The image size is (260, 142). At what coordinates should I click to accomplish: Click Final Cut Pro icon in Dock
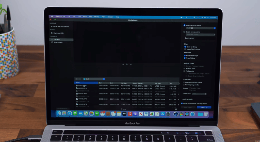click(181, 114)
